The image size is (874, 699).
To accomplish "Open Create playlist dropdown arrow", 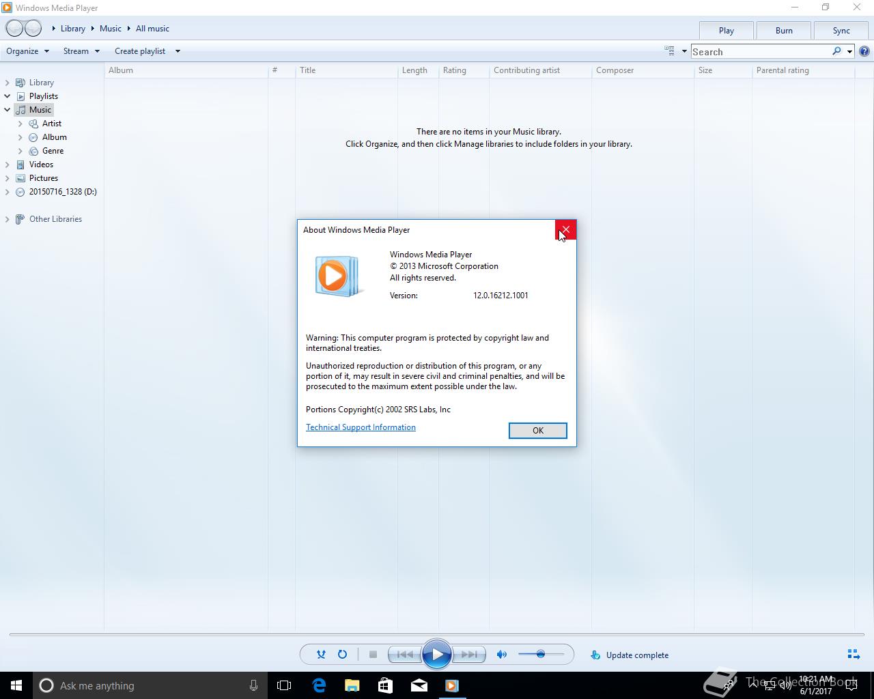I will pos(178,51).
